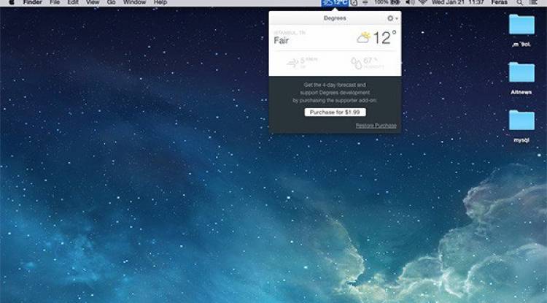Viewport: 547px width, 303px height.
Task: Open the Help menu
Action: (160, 2)
